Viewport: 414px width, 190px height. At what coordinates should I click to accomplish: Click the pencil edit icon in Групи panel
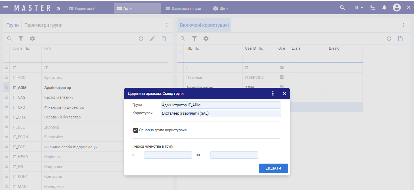[152, 39]
